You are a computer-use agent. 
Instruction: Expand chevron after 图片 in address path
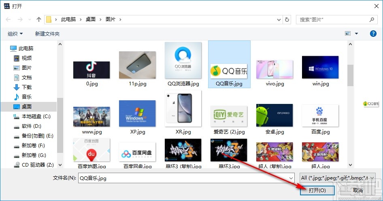point(120,19)
